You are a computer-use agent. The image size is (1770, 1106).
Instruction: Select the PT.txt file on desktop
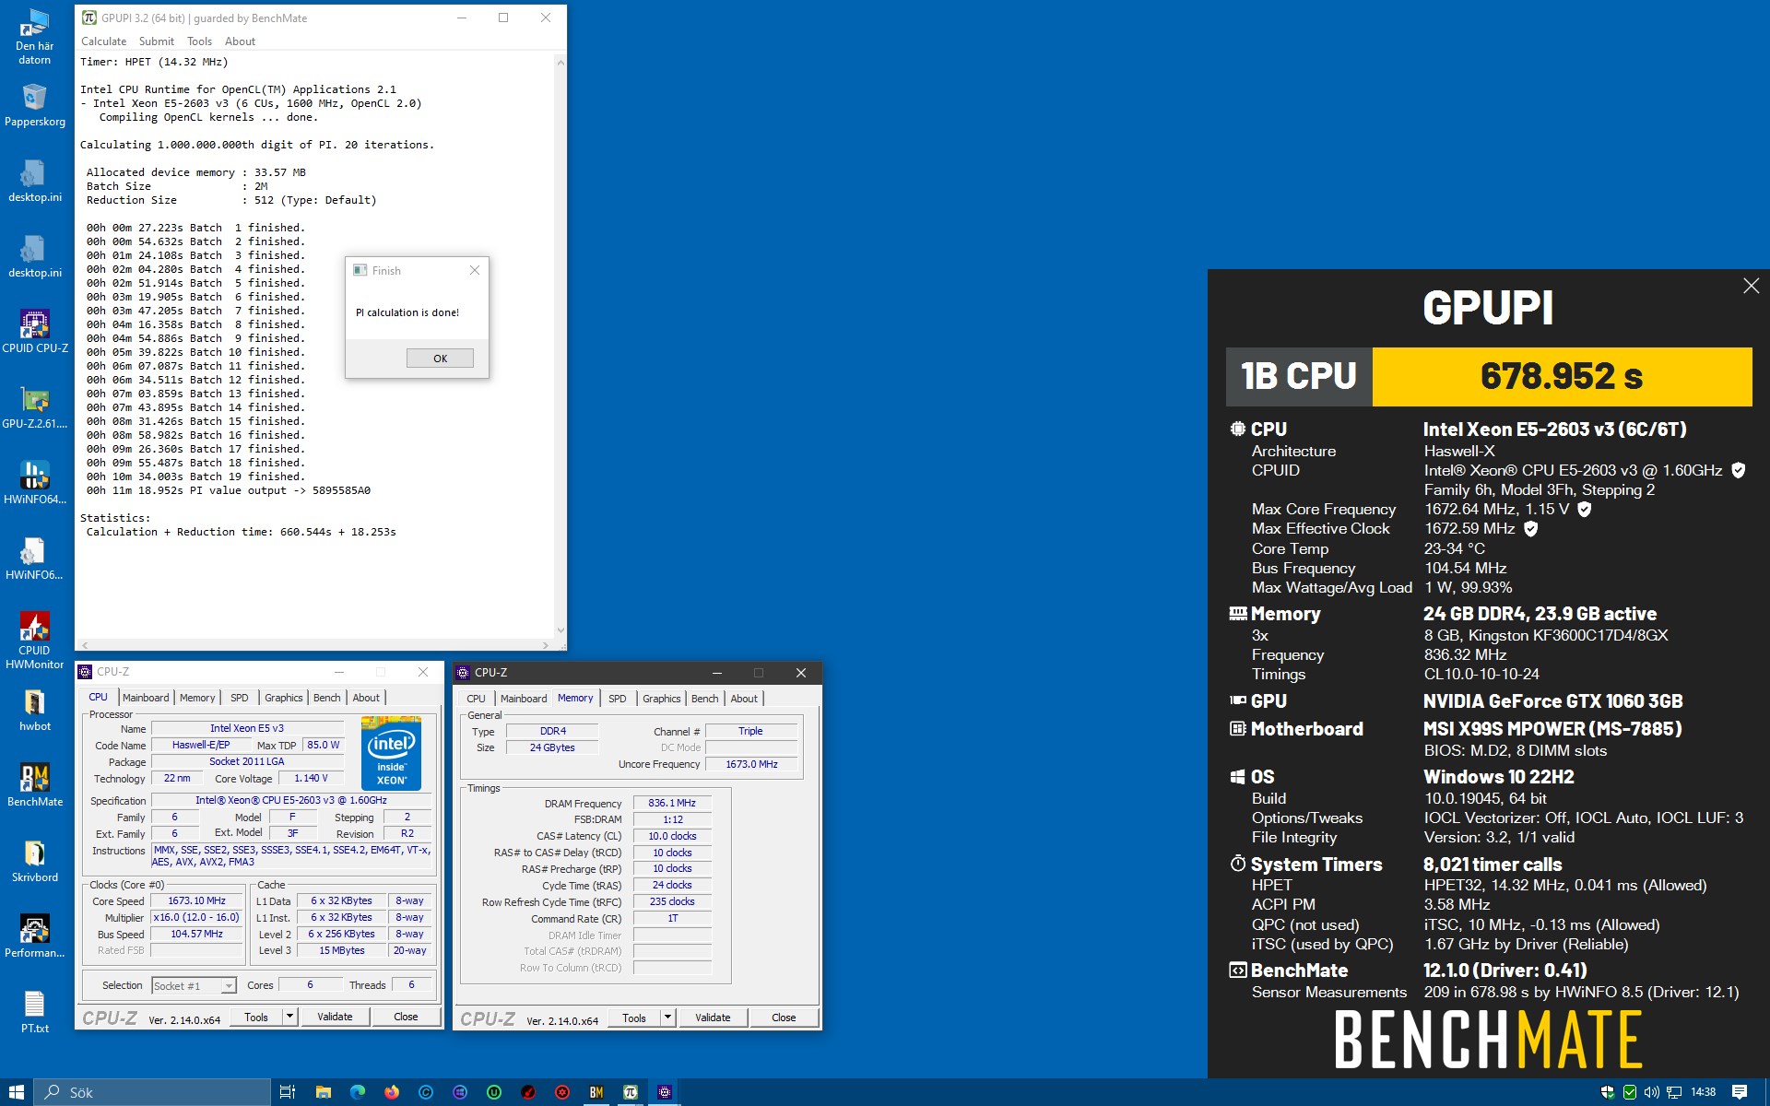click(x=34, y=1012)
